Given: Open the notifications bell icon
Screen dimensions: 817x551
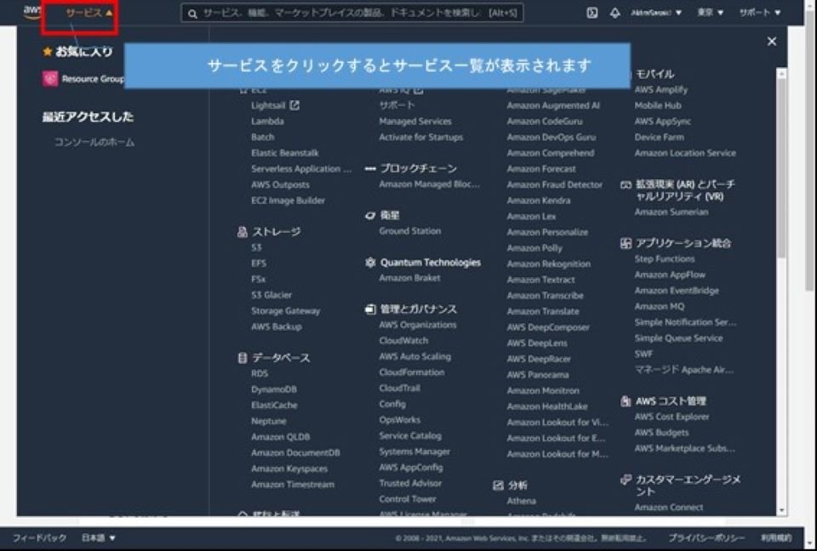Looking at the screenshot, I should 614,13.
